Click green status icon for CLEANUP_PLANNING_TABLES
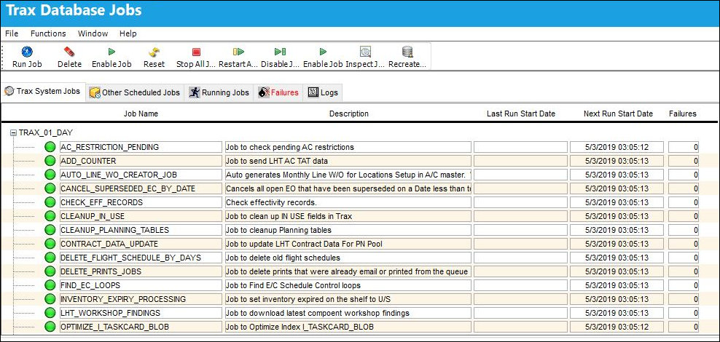Image resolution: width=720 pixels, height=342 pixels. click(50, 230)
